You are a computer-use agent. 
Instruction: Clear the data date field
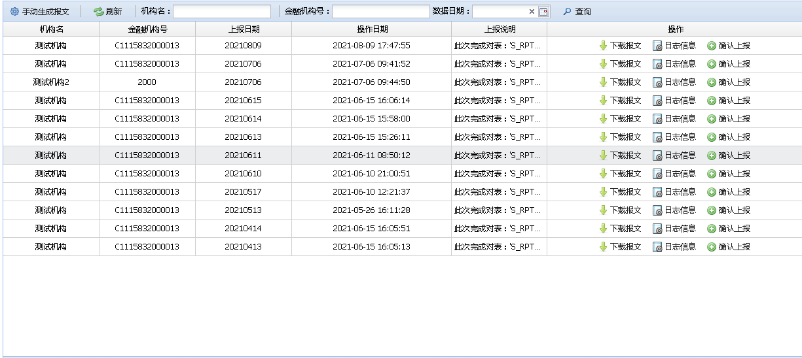532,12
